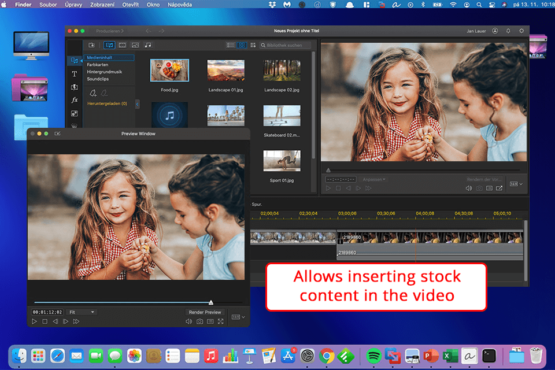Open the Title Room T icon
The width and height of the screenshot is (555, 370).
point(75,74)
